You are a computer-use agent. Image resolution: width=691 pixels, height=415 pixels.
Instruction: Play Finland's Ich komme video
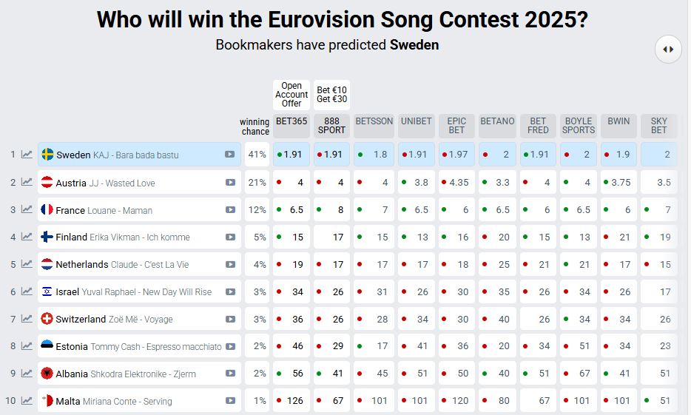230,237
